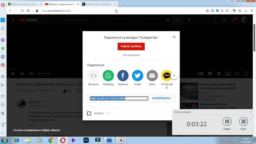
Task: Share via Facebook in share dialog
Action: (x=123, y=76)
